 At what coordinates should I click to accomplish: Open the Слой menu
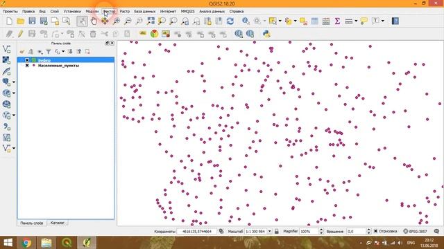pos(55,11)
